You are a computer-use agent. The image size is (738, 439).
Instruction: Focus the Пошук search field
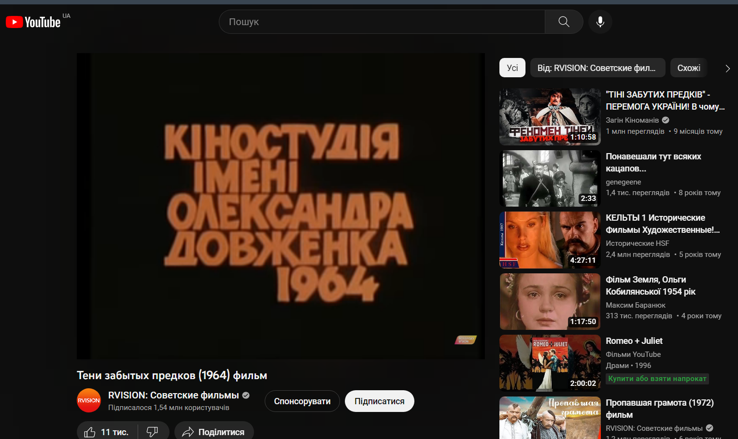click(382, 22)
